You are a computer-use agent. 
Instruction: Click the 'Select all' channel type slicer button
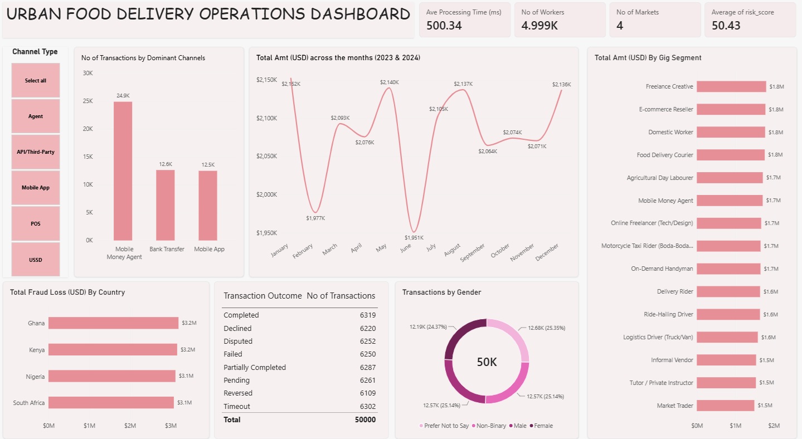(x=36, y=81)
